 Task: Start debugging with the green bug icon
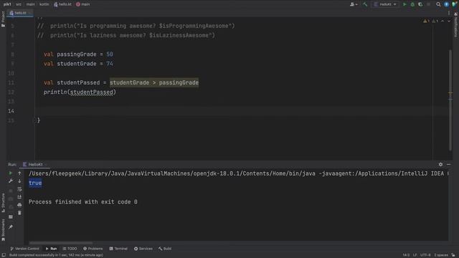tap(412, 4)
